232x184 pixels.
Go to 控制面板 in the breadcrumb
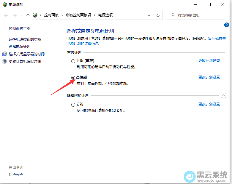tap(51, 15)
